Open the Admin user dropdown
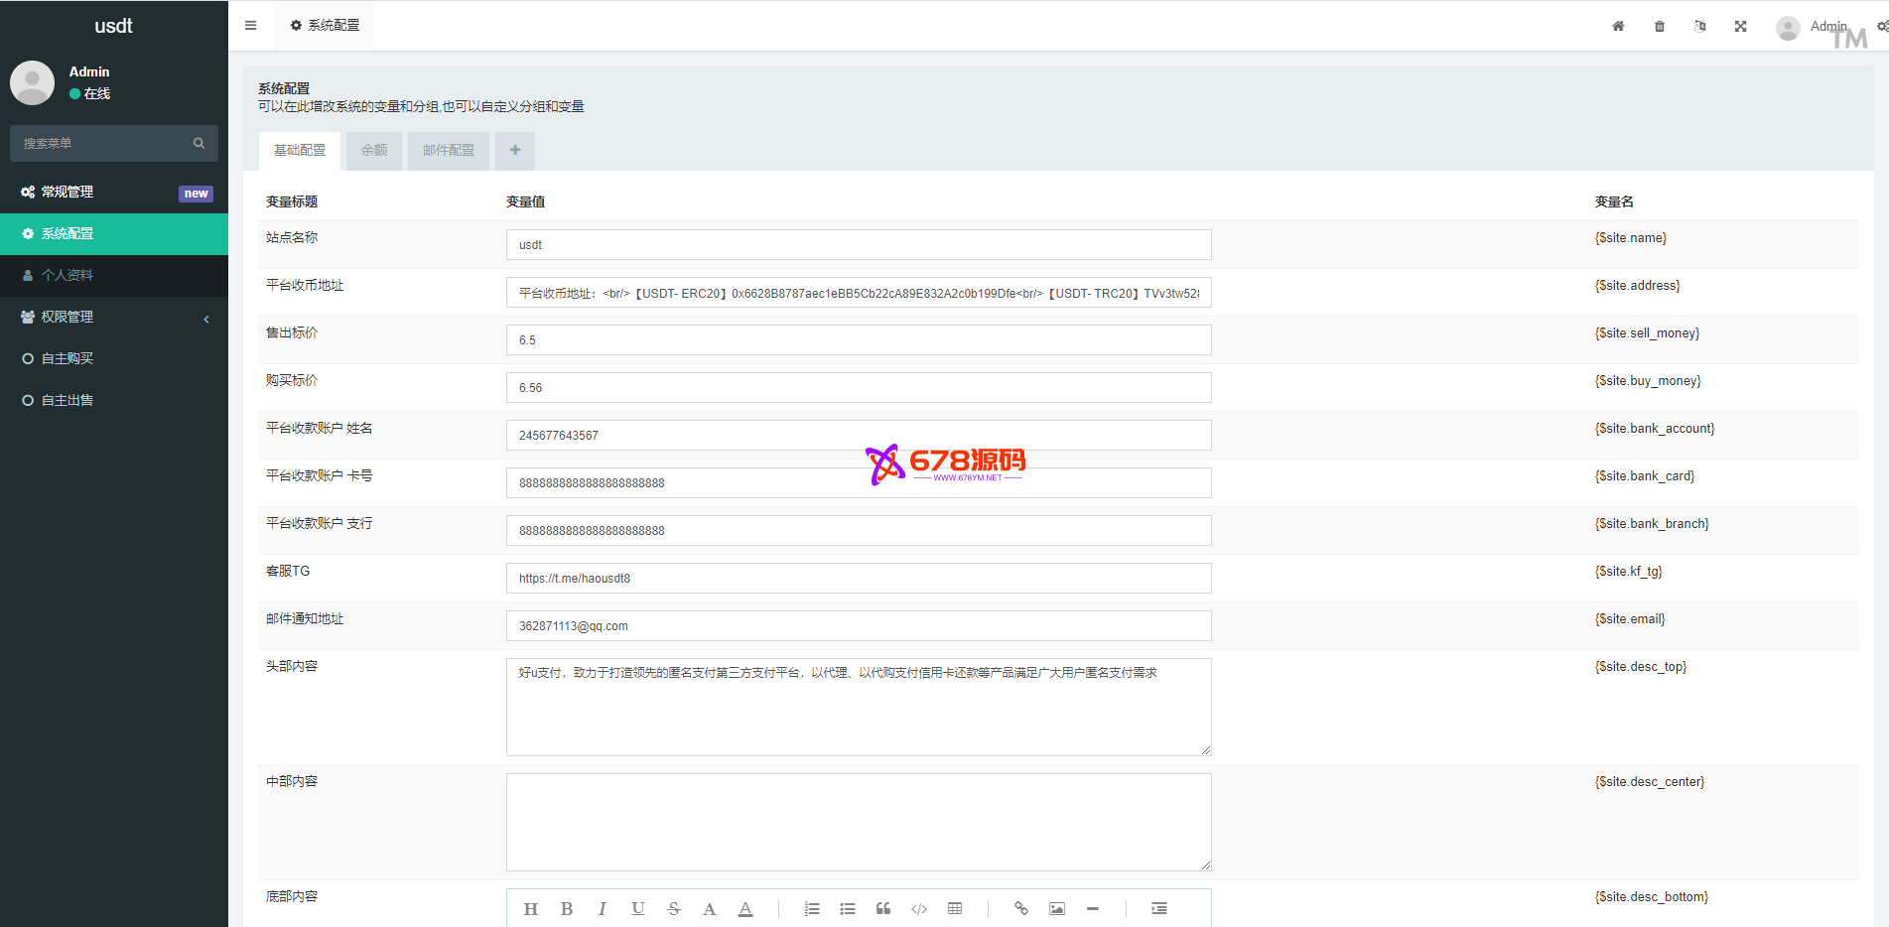The height and width of the screenshot is (927, 1889). (1813, 27)
